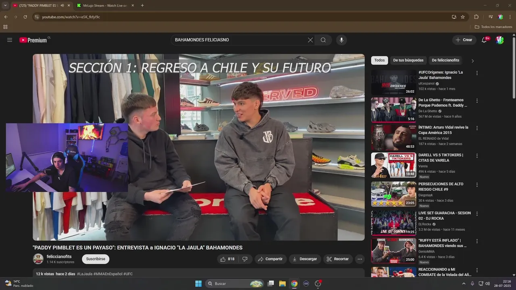The image size is (516, 290).
Task: Open a new browser tab
Action: click(x=142, y=5)
